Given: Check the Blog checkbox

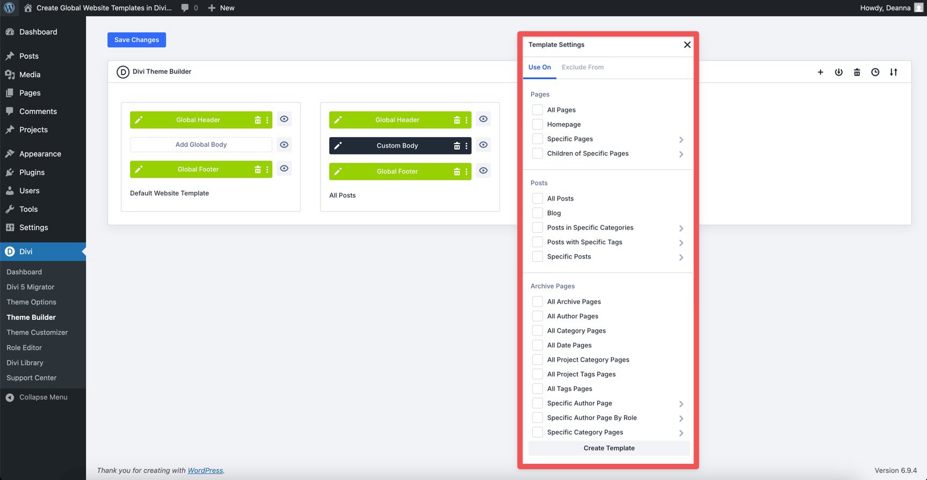Looking at the screenshot, I should coord(537,213).
